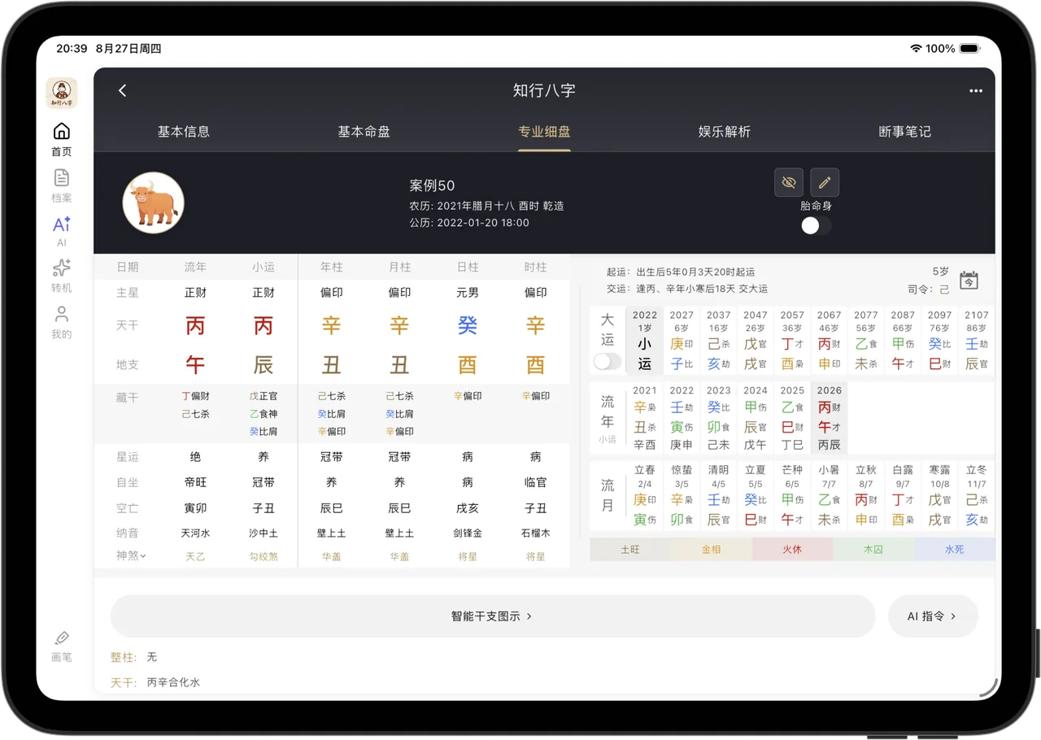This screenshot has width=1041, height=740.
Task: Click the pencil edit button
Action: (825, 182)
